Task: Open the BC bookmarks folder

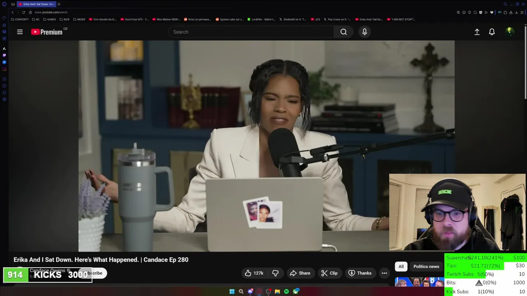Action: click(x=36, y=19)
